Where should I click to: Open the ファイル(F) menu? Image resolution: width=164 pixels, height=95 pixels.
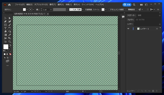(x=20, y=5)
